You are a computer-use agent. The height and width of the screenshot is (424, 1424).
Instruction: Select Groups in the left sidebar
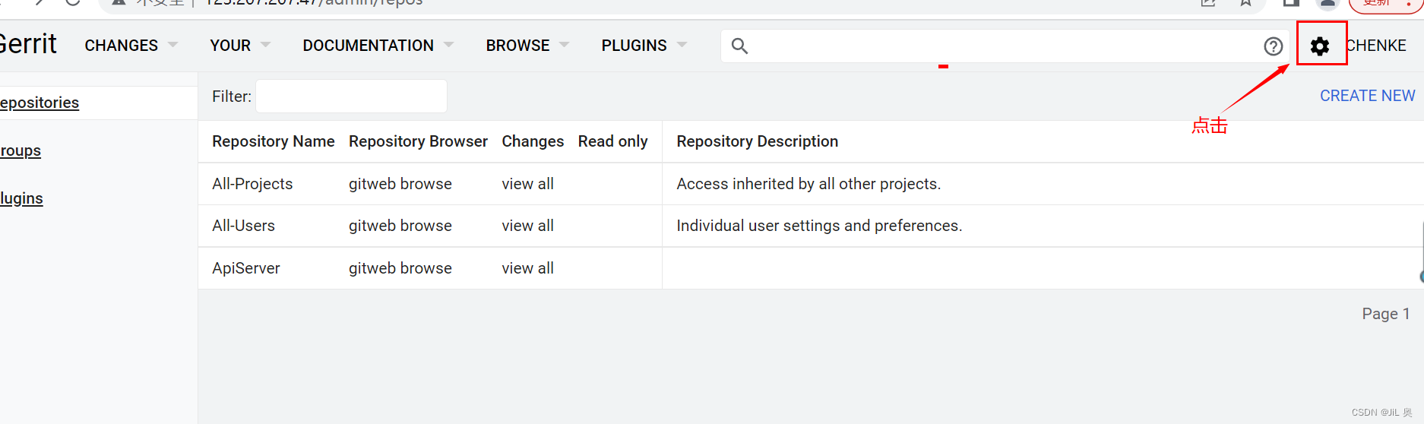(x=21, y=150)
